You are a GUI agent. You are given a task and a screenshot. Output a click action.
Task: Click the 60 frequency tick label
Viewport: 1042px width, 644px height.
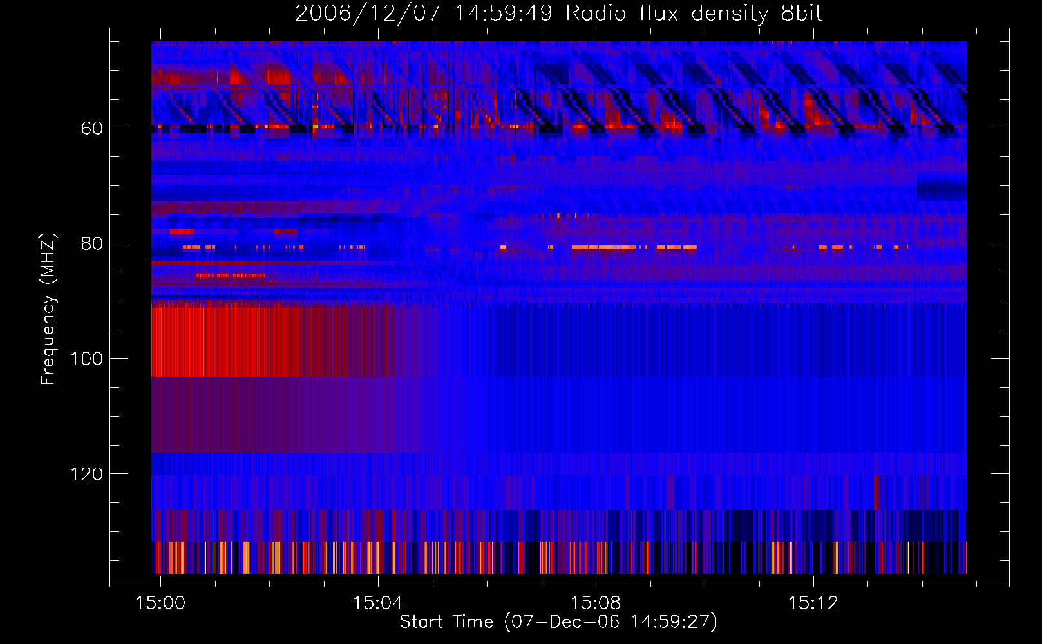92,128
